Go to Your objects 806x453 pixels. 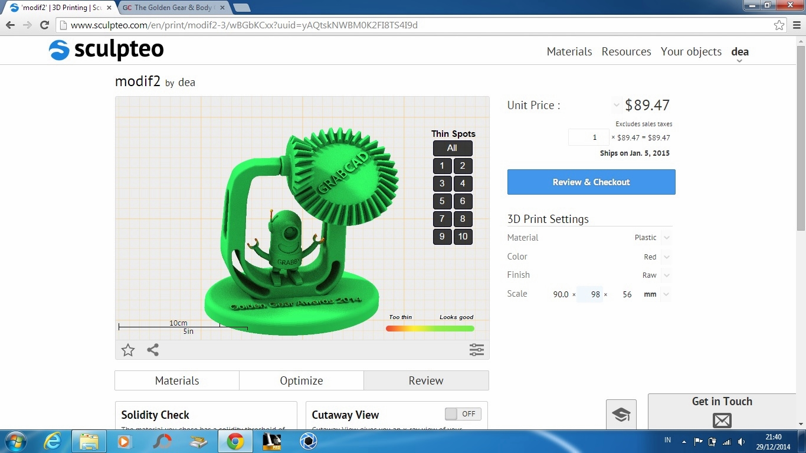[691, 51]
